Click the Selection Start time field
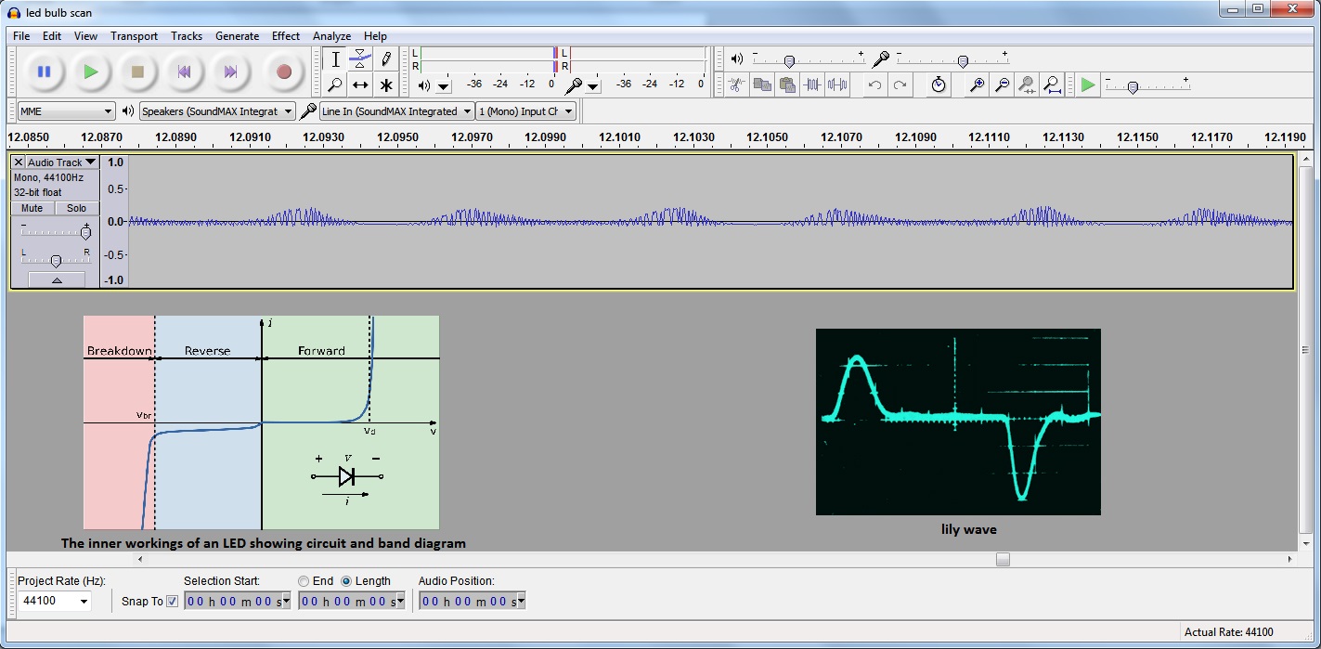This screenshot has width=1321, height=649. click(238, 601)
